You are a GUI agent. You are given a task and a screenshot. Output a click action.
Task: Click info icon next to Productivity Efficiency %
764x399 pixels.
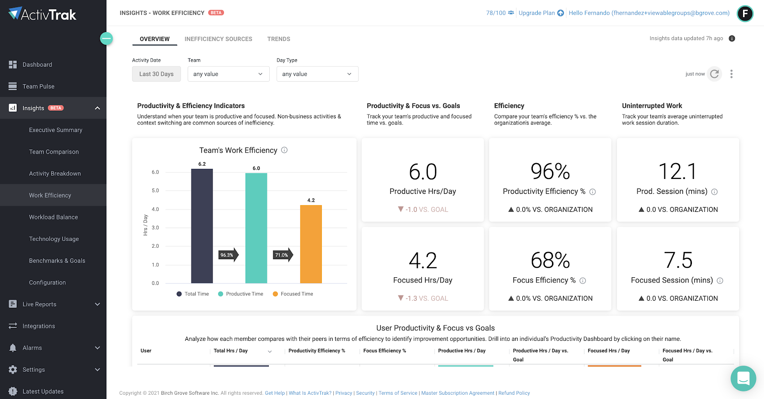pyautogui.click(x=593, y=192)
